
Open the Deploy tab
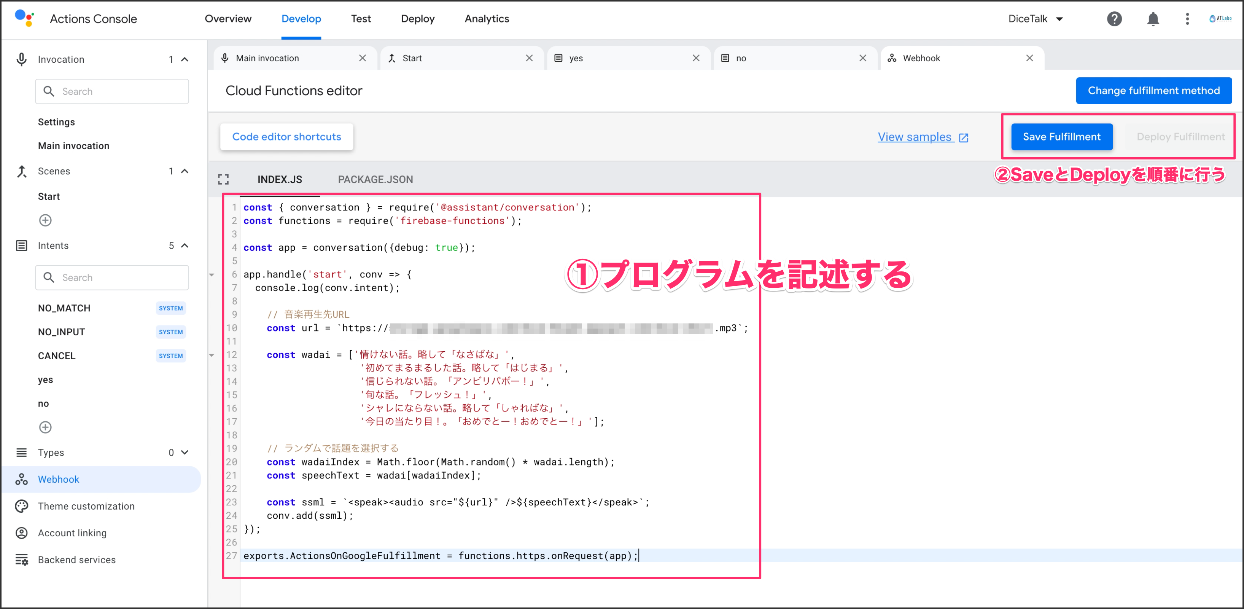(x=418, y=19)
